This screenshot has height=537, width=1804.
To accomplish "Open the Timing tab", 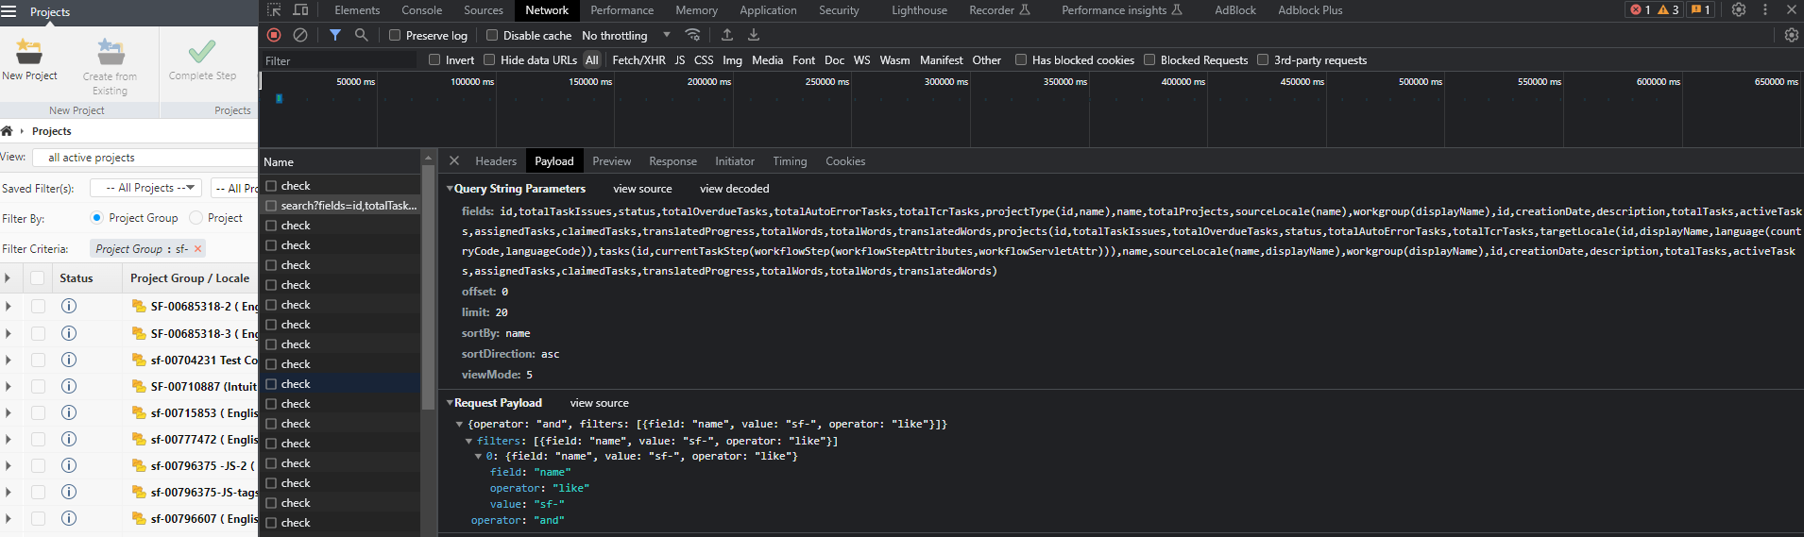I will (x=790, y=161).
